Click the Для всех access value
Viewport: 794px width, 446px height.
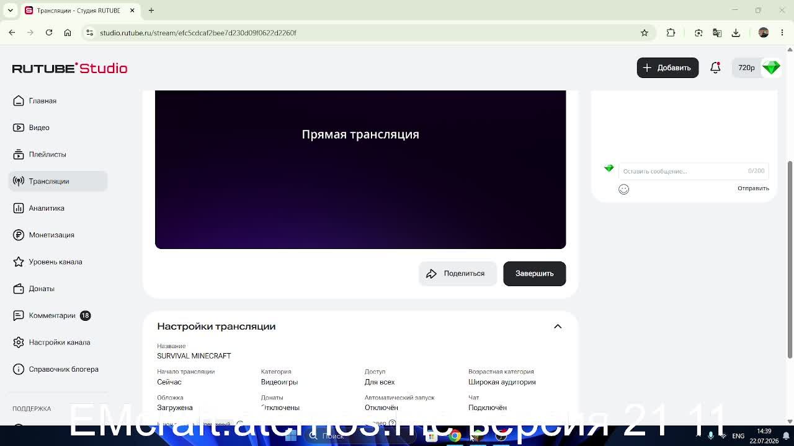pyautogui.click(x=380, y=382)
